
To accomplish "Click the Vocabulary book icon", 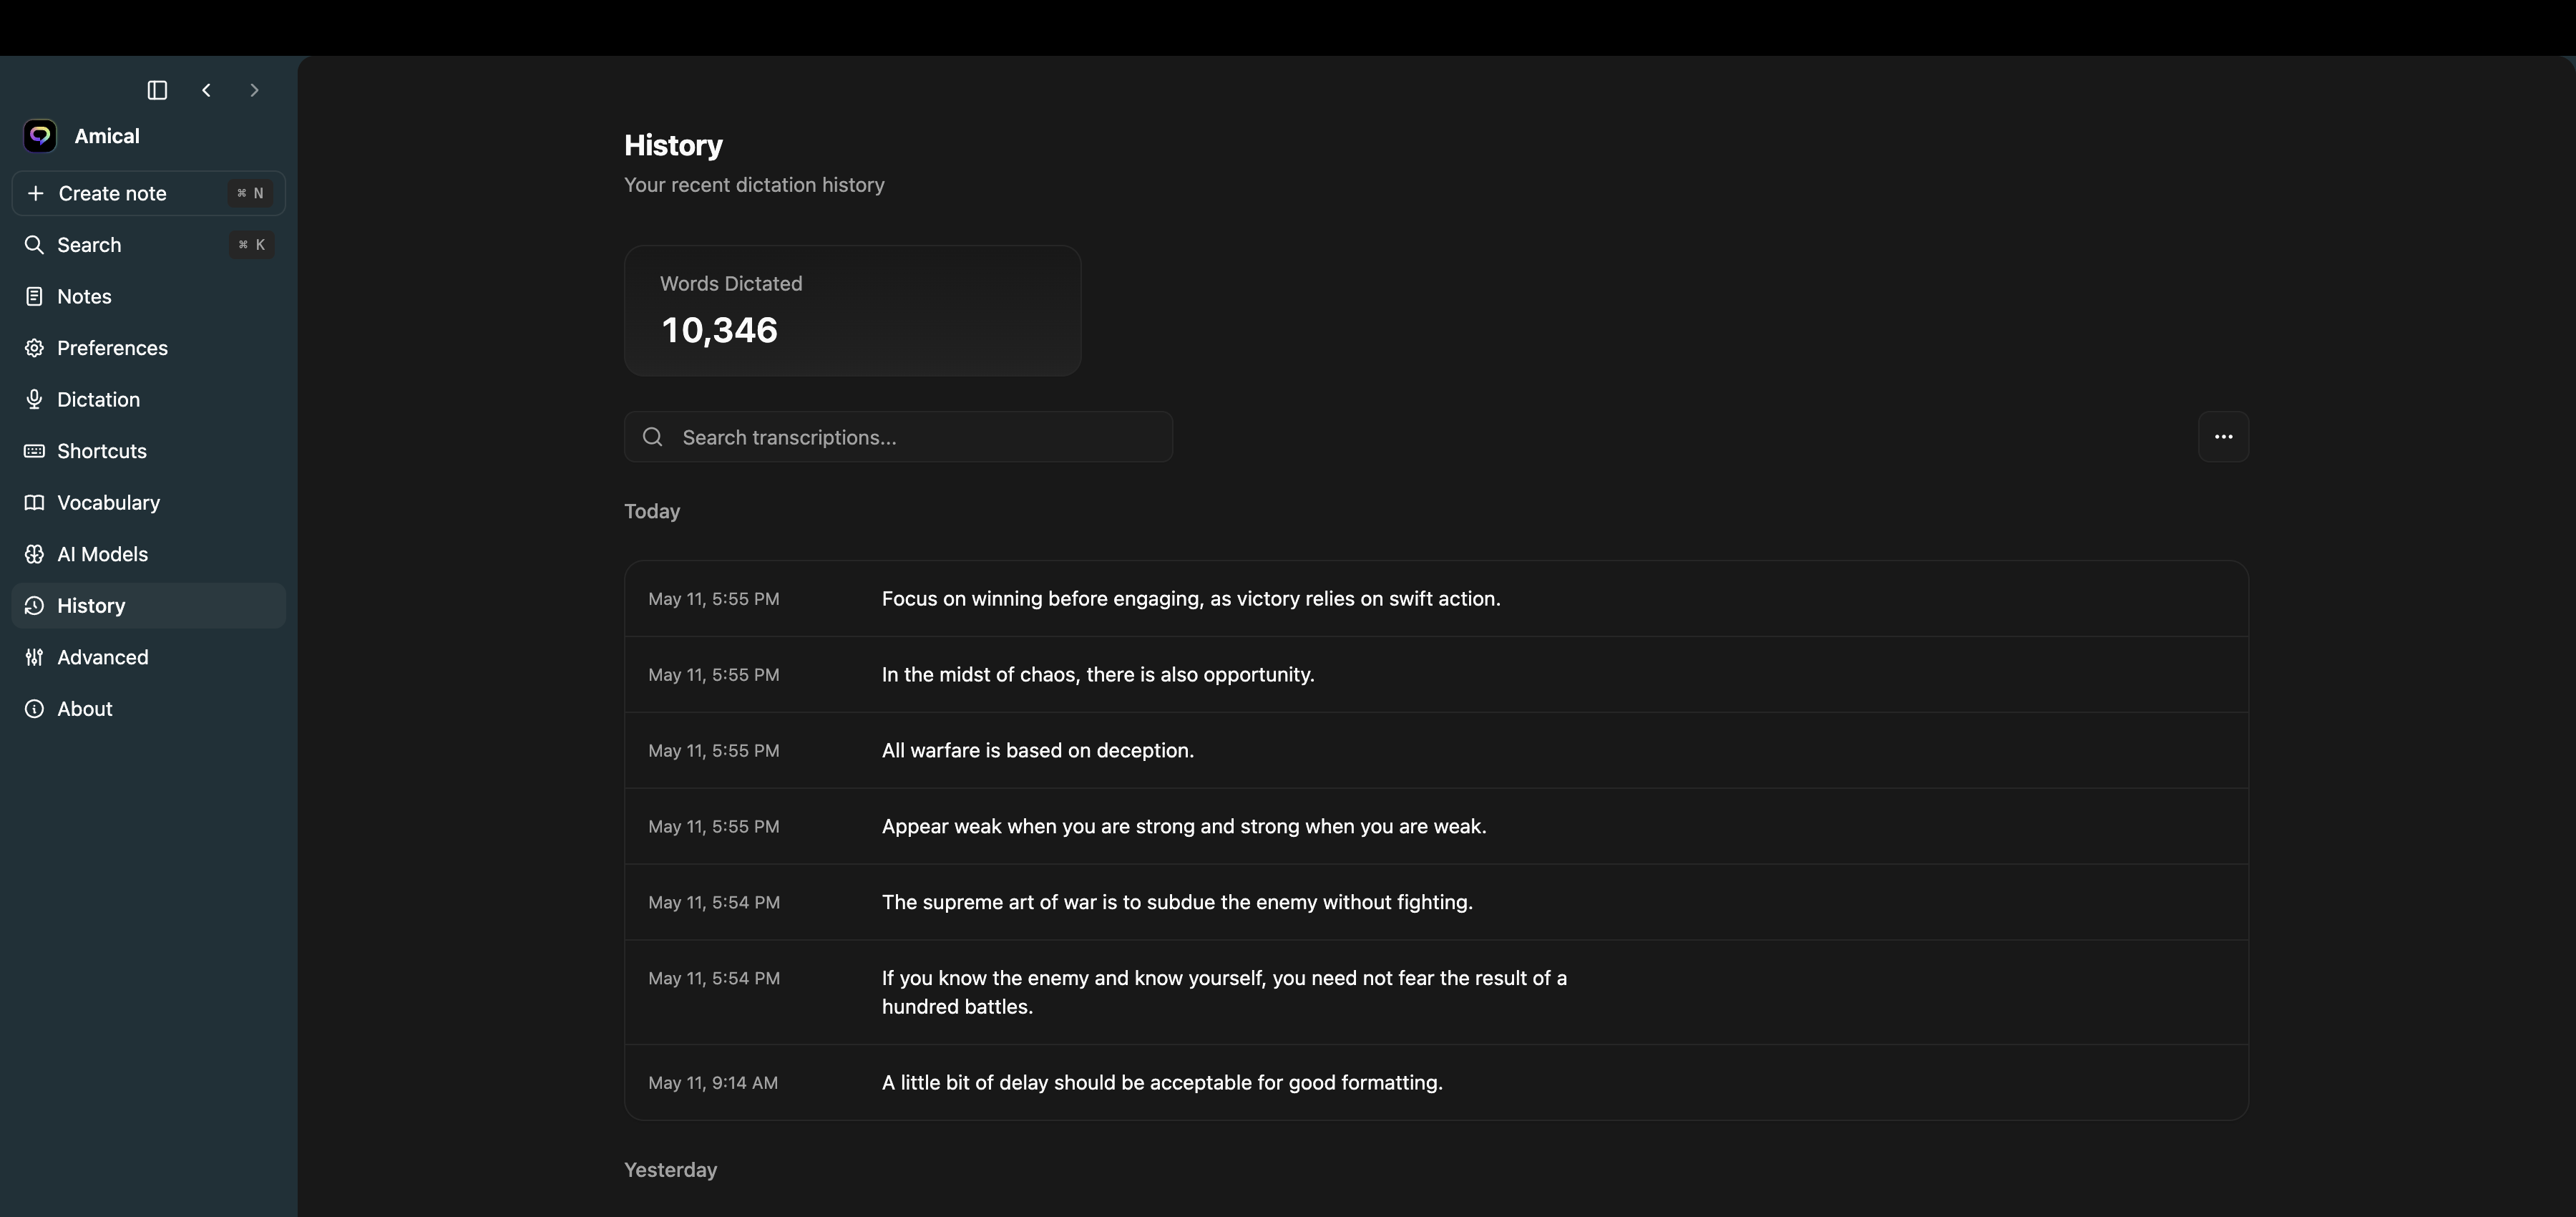I will point(34,503).
